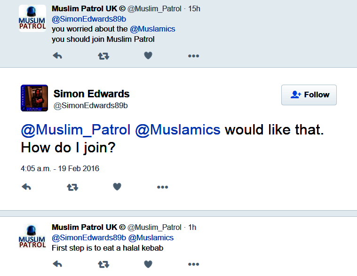Open Simon Edwards' profile picture
357x276 pixels.
pyautogui.click(x=34, y=98)
